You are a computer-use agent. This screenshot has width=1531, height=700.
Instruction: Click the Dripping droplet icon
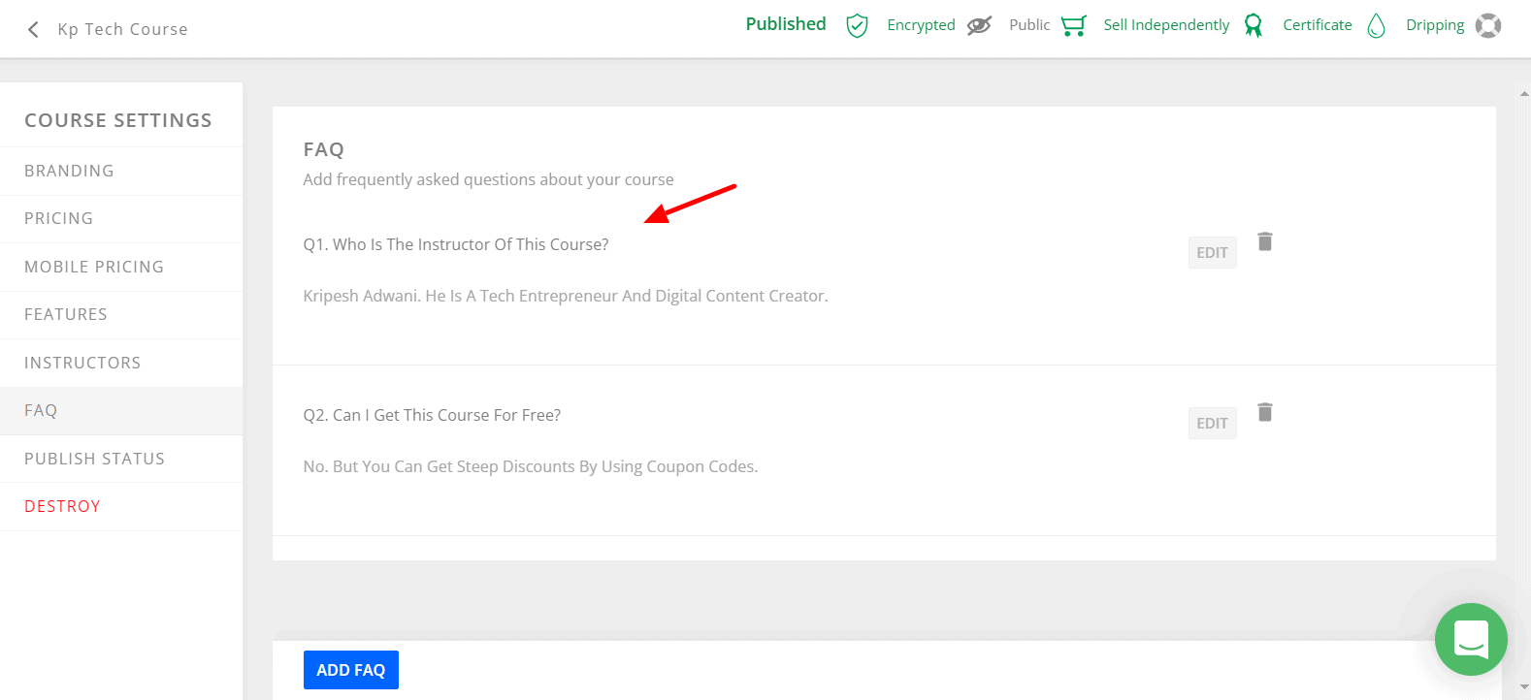coord(1376,25)
